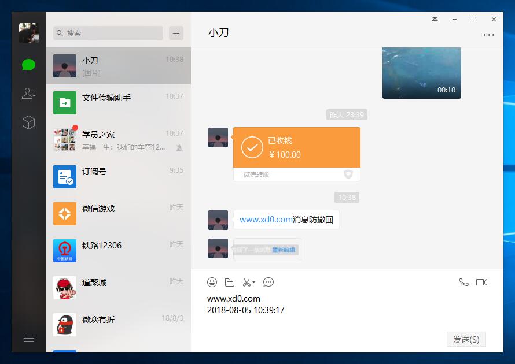Open the Contacts icon in sidebar
Viewport: 515px width, 364px height.
(x=28, y=94)
